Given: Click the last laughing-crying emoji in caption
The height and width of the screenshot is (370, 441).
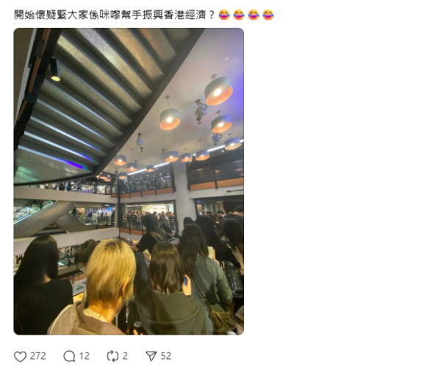Looking at the screenshot, I should pos(268,15).
